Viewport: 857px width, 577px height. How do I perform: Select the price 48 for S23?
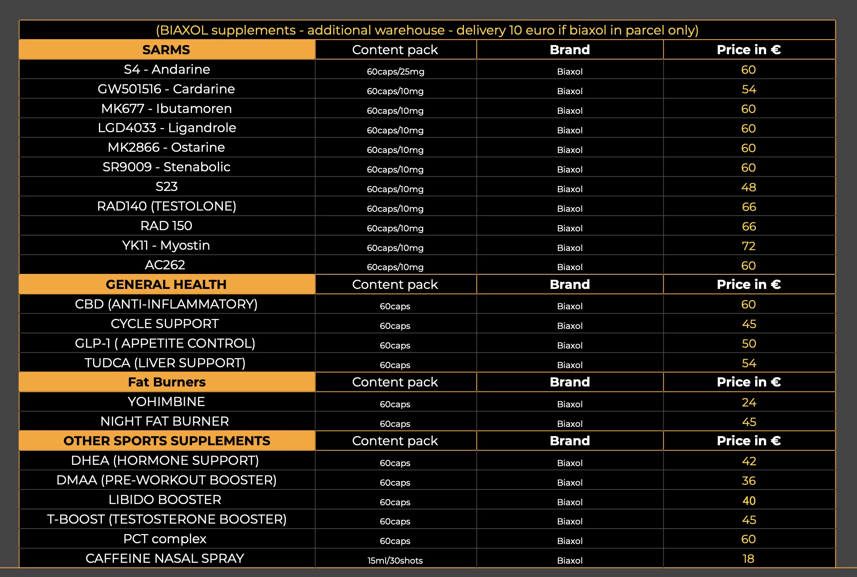pos(749,187)
